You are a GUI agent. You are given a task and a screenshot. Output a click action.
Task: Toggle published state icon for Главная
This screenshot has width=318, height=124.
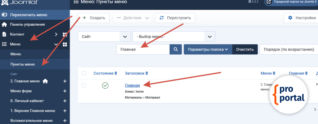pos(105,86)
